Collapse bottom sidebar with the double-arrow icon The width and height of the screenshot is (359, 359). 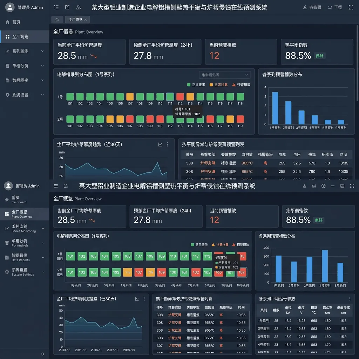coord(42,354)
